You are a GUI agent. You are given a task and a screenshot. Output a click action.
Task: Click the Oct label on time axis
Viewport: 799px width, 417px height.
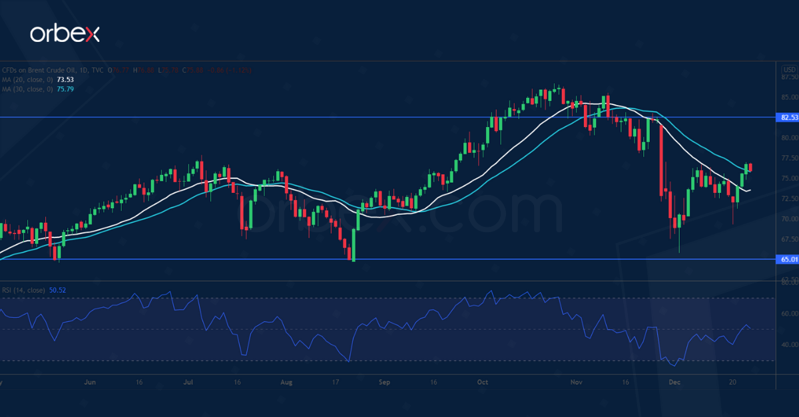[x=483, y=383]
